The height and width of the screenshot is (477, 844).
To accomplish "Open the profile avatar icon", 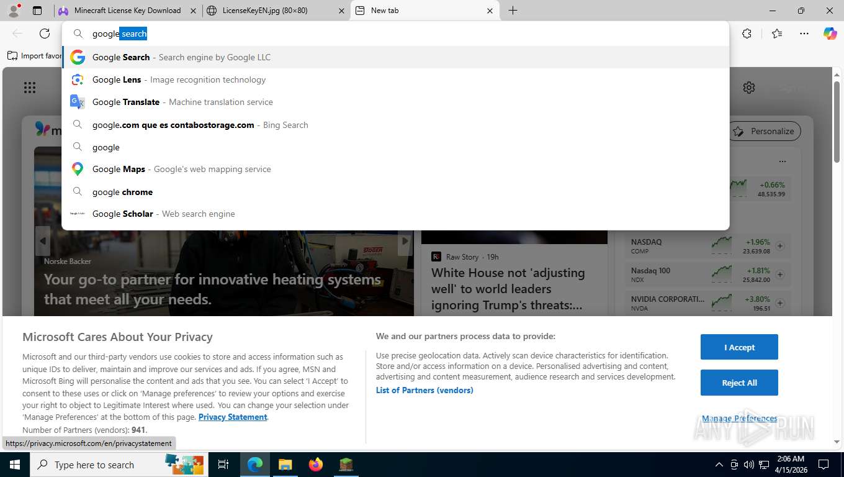I will [13, 10].
